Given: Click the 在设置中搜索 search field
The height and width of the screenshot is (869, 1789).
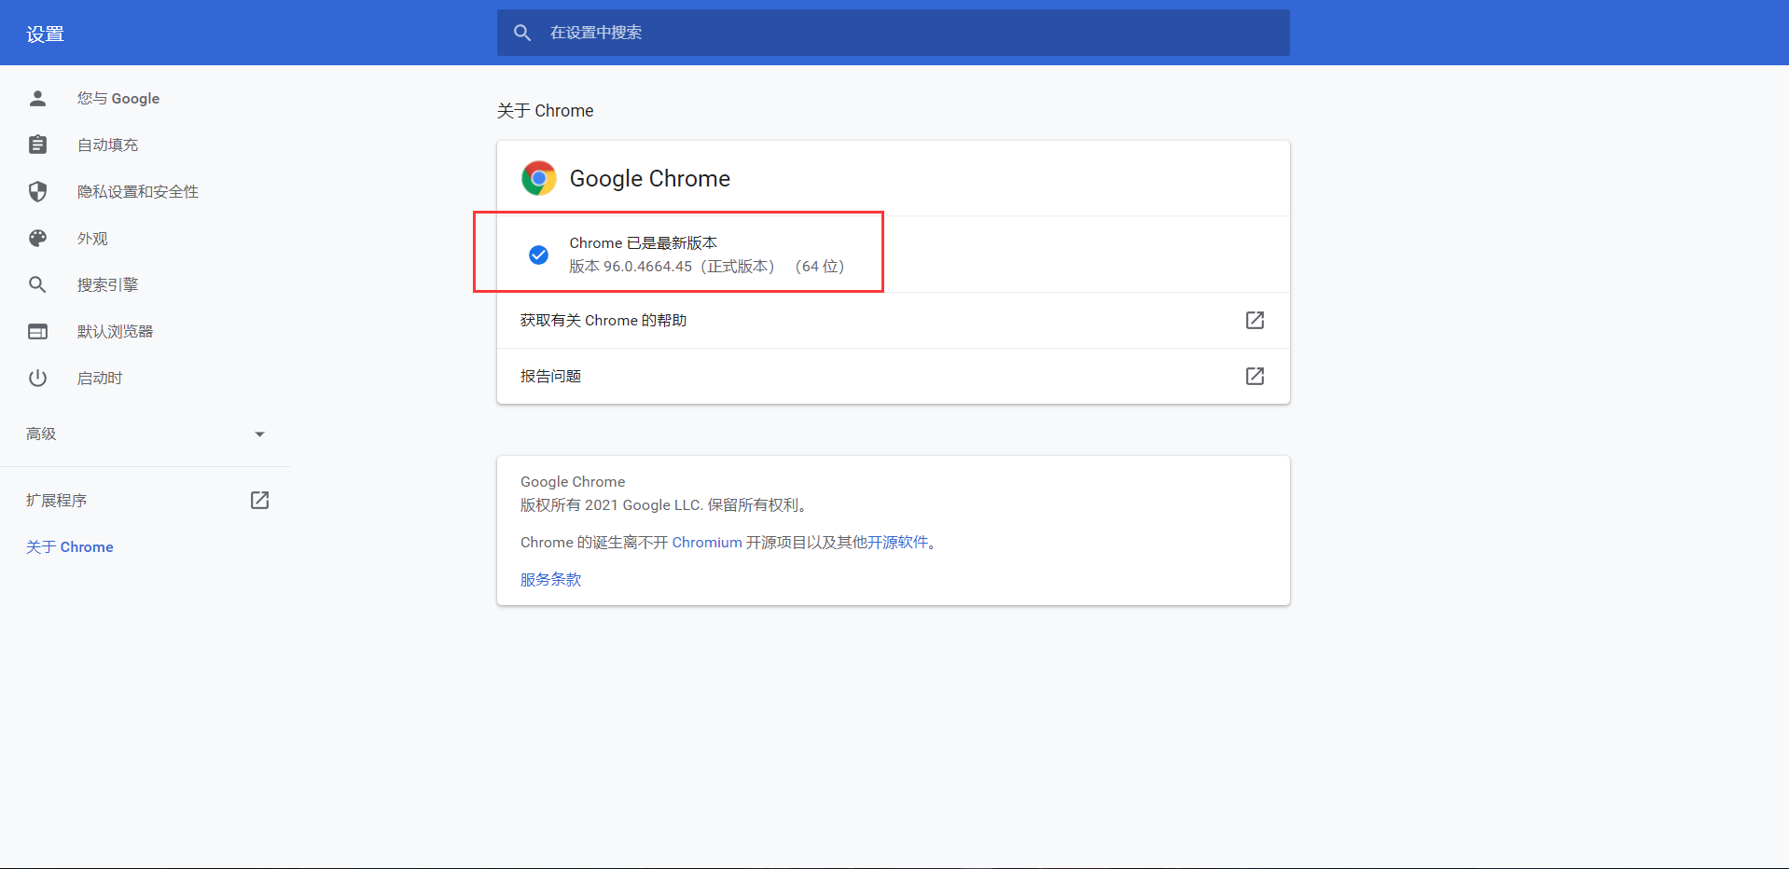Looking at the screenshot, I should click(893, 33).
